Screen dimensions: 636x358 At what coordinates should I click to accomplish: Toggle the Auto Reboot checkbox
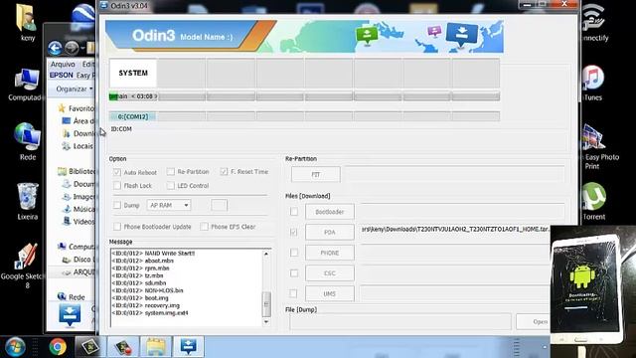(x=117, y=172)
